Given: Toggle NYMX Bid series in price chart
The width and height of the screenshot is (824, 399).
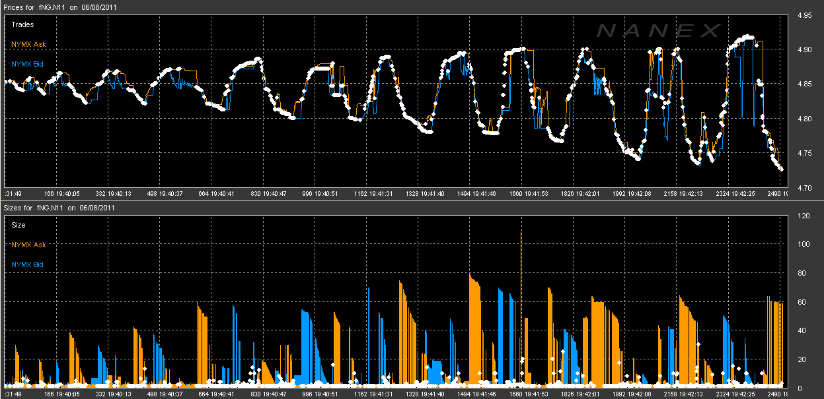Looking at the screenshot, I should point(28,64).
